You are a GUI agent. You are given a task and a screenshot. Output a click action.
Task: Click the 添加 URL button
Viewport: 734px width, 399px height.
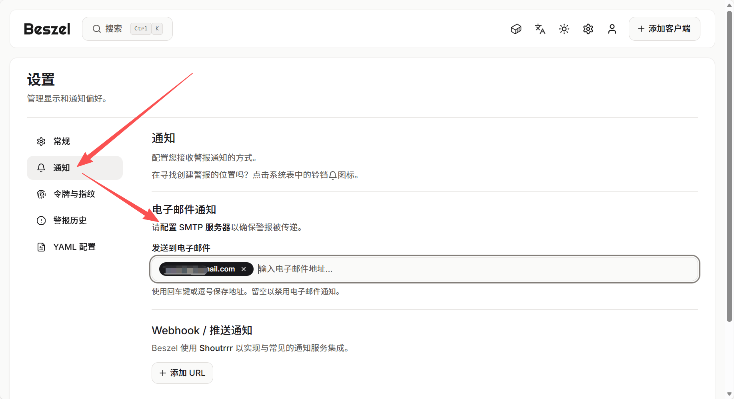tap(182, 373)
